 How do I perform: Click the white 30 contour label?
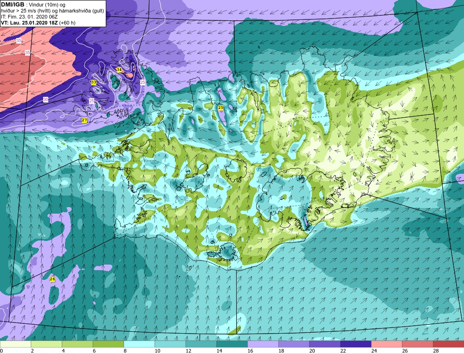click(x=45, y=100)
